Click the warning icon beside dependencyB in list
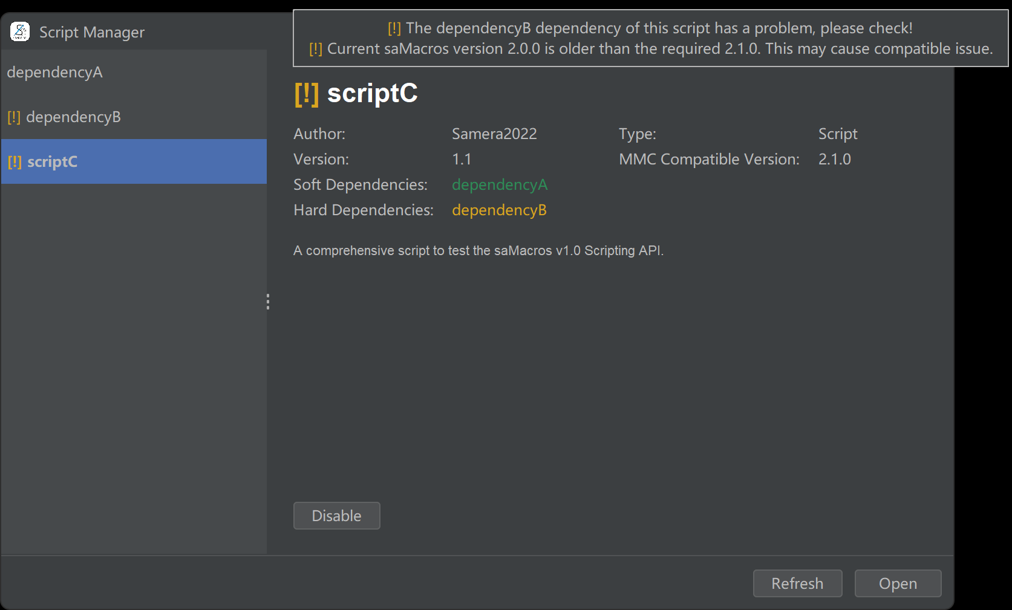Viewport: 1012px width, 610px height. click(x=14, y=117)
